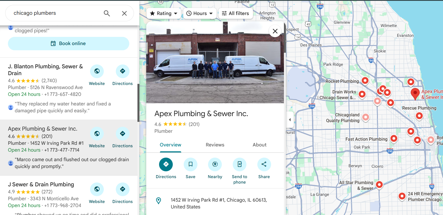Get directions to J Sewer & Drain Plumbing
The height and width of the screenshot is (215, 443).
point(122,189)
